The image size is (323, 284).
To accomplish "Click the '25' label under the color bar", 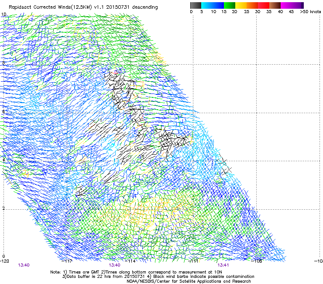I will pos(247,12).
